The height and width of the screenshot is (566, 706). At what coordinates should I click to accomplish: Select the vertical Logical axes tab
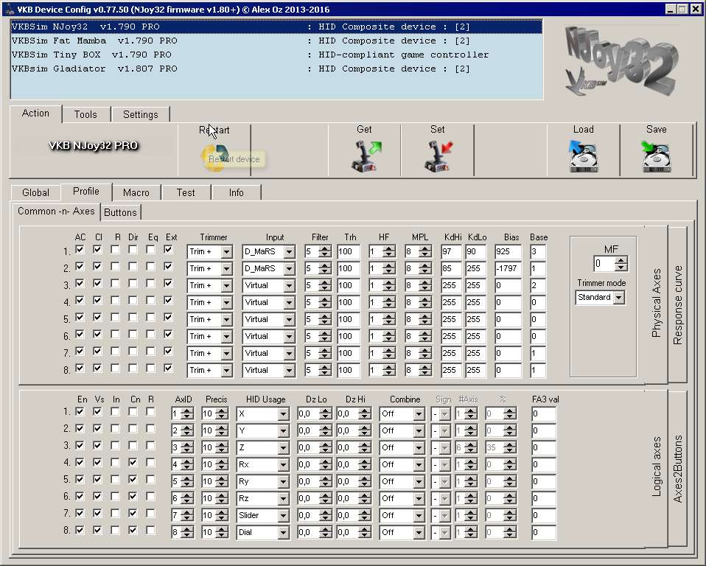click(657, 467)
